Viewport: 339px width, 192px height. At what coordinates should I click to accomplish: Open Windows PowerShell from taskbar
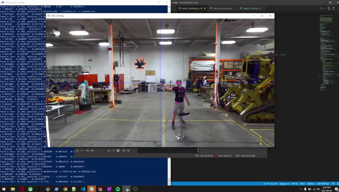57,189
